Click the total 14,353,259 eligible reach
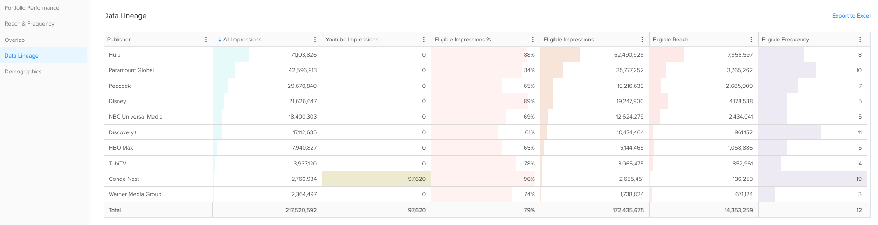 (739, 210)
